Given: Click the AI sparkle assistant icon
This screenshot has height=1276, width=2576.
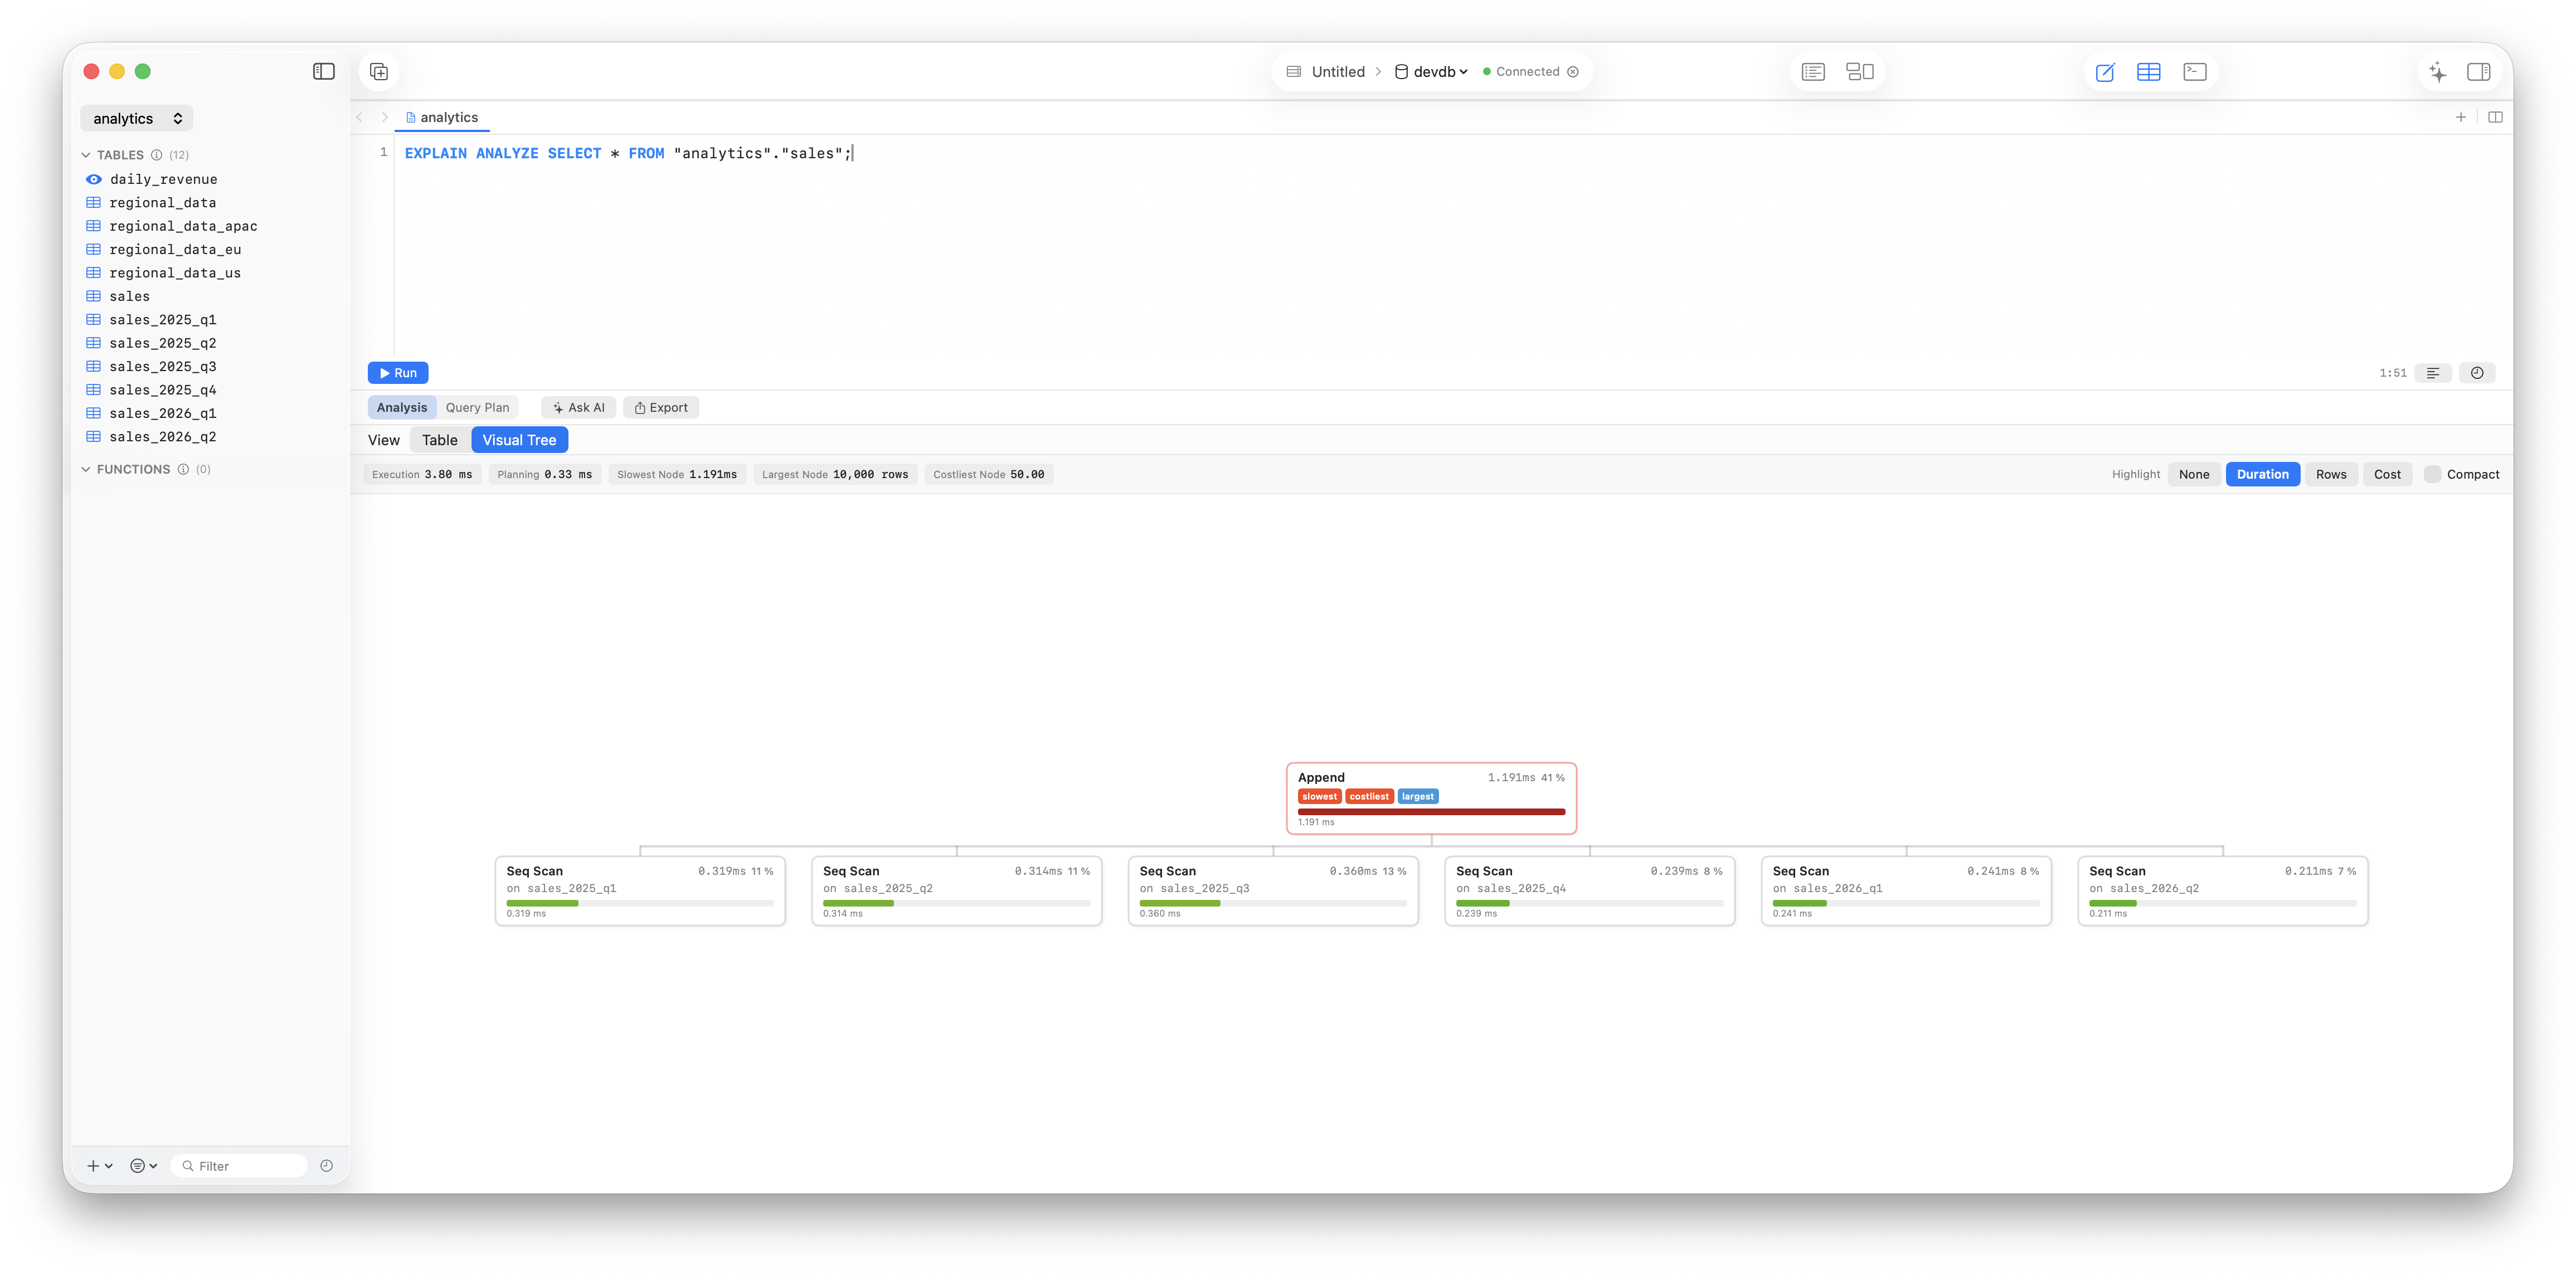Looking at the screenshot, I should [x=2438, y=72].
